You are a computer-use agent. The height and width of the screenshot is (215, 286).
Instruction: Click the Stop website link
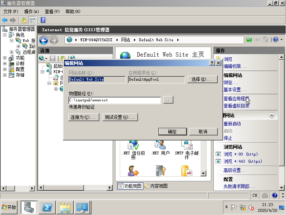click(228, 138)
